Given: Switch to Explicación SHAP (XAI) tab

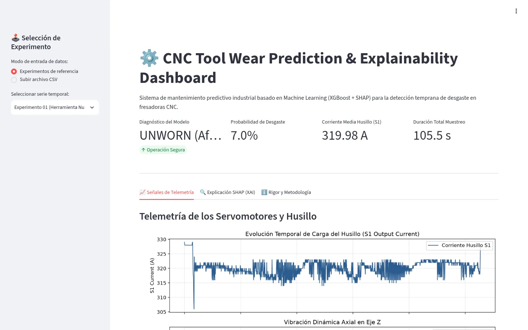Looking at the screenshot, I should [227, 192].
